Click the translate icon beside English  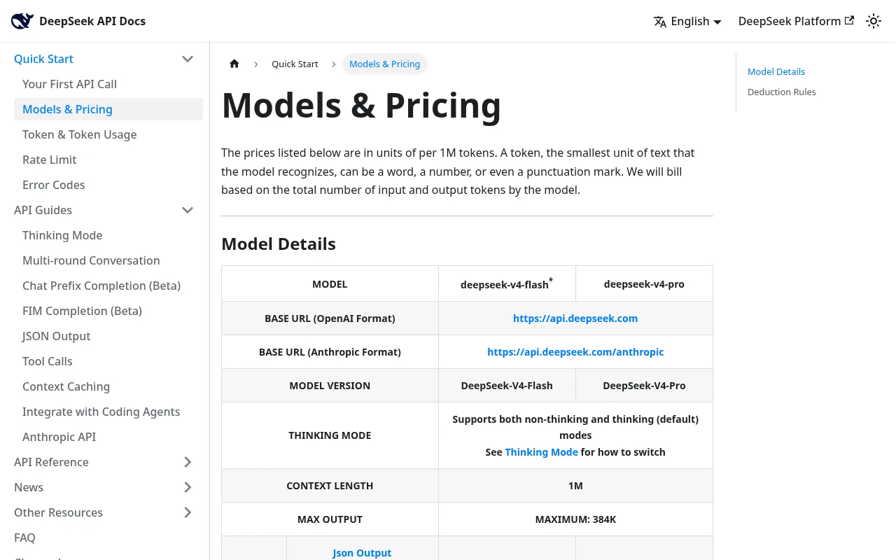[x=660, y=22]
